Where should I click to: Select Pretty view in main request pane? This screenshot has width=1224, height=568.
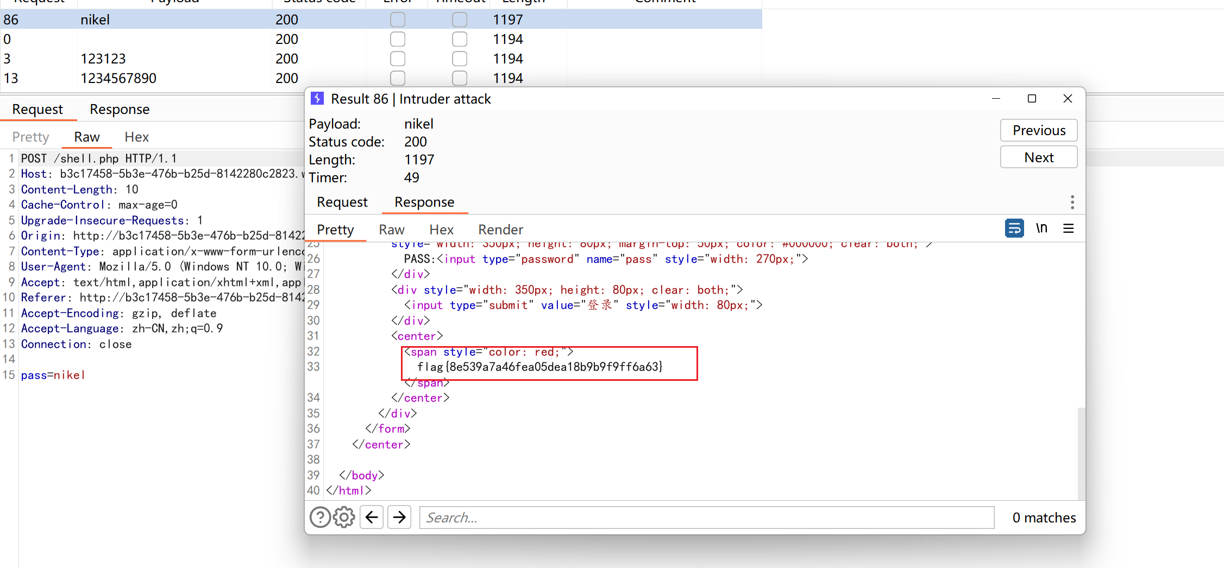30,137
